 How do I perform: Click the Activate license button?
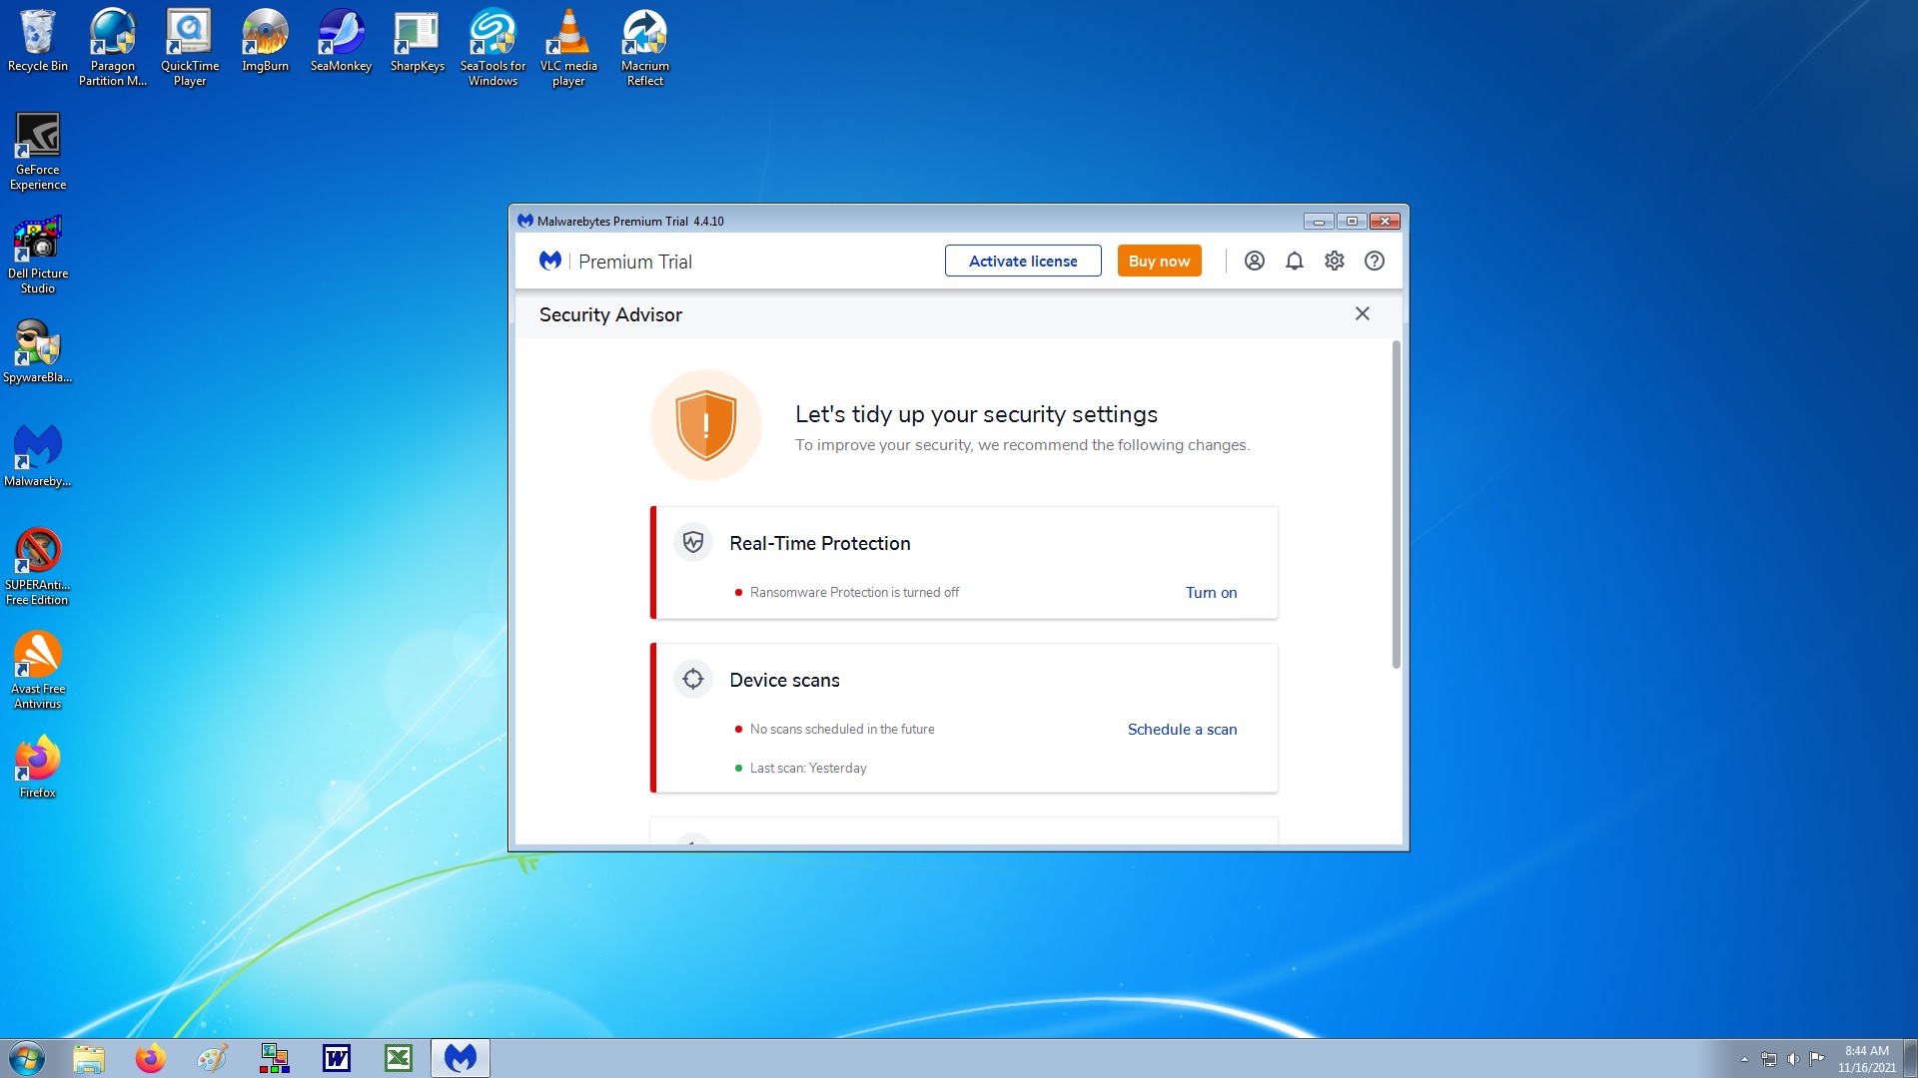1023,261
